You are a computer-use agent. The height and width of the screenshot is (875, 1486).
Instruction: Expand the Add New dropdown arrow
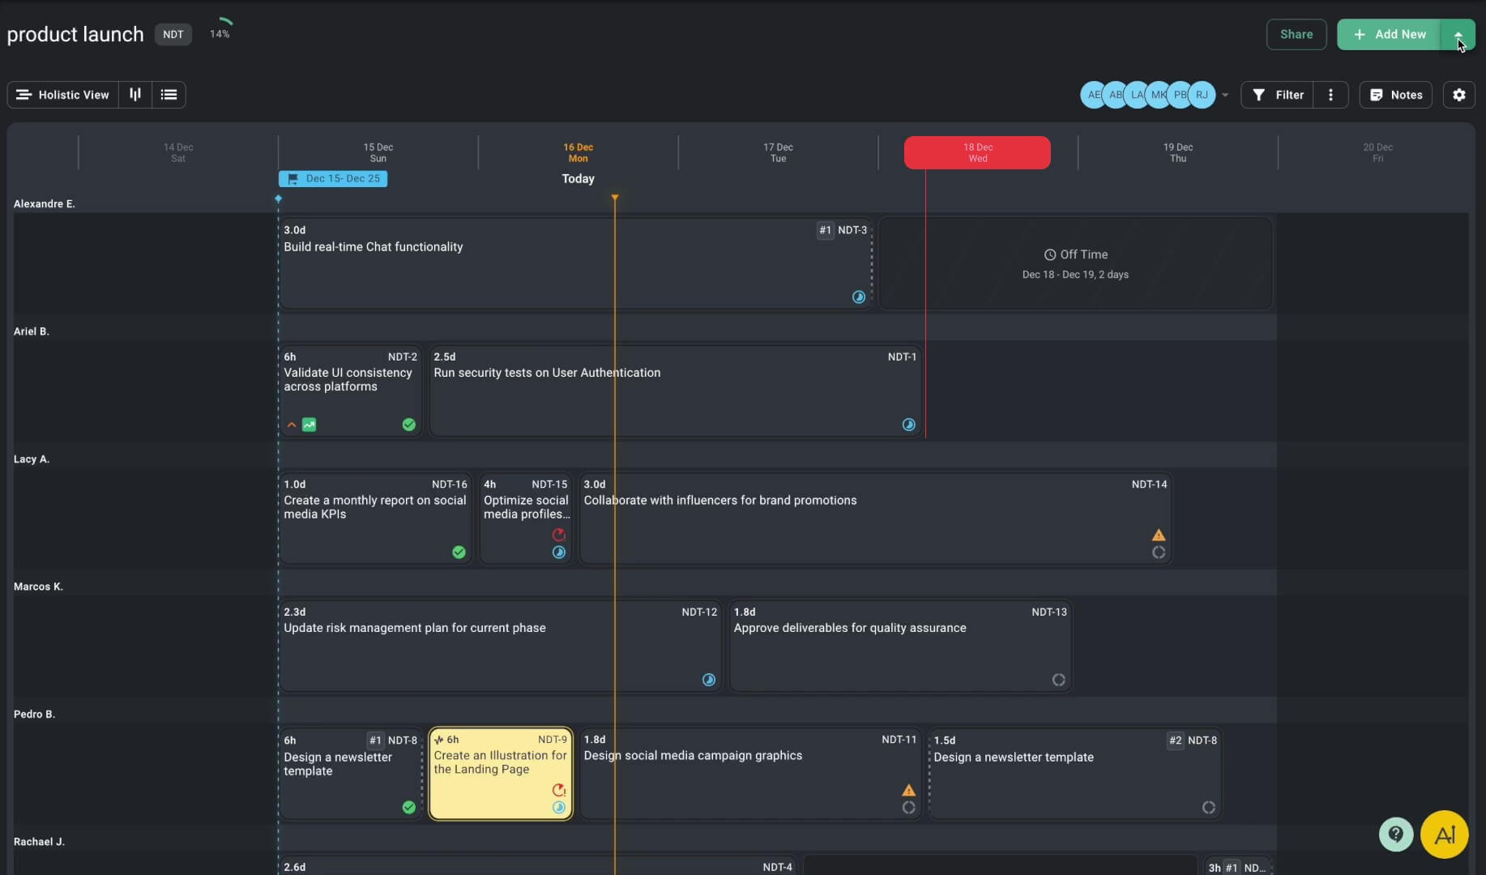coord(1458,35)
